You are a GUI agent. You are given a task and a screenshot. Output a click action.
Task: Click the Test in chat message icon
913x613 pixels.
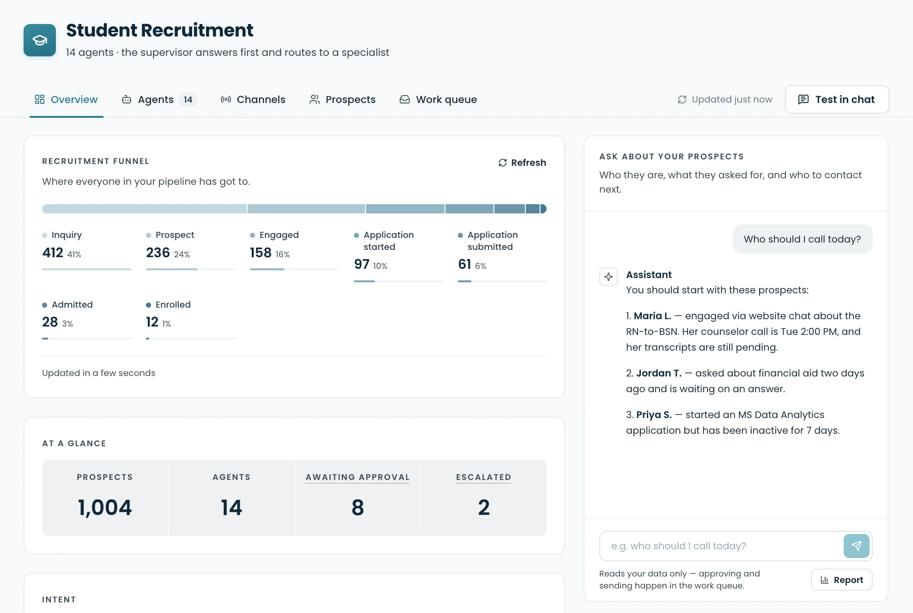tap(803, 99)
